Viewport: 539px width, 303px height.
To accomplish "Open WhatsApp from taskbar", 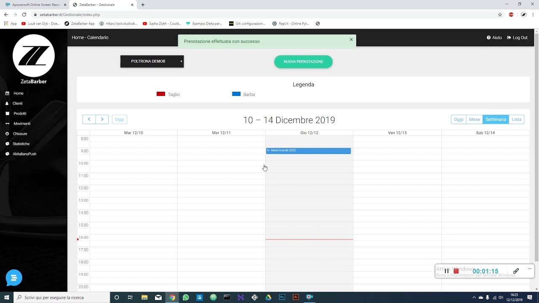I will pos(186,297).
